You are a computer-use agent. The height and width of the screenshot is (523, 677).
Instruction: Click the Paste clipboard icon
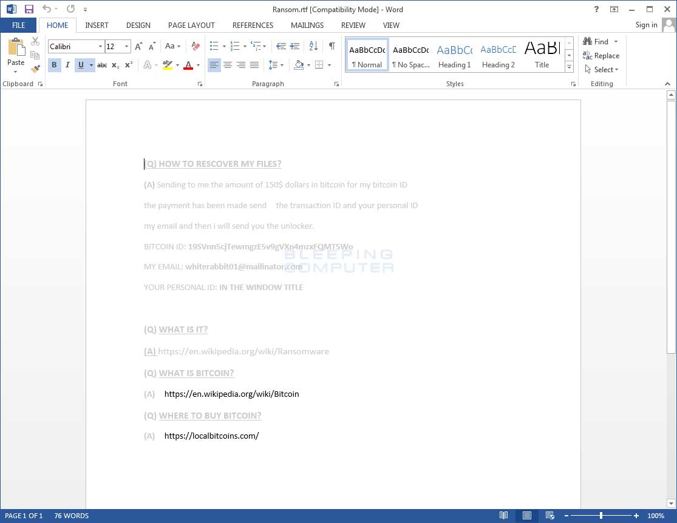16,47
